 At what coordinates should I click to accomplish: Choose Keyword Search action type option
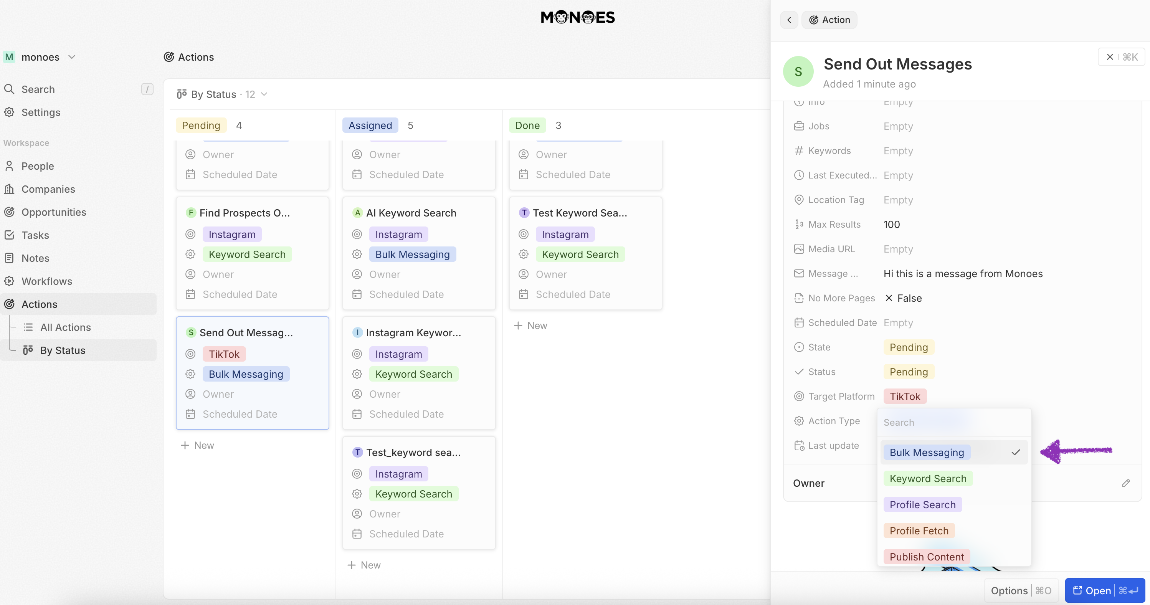click(928, 478)
